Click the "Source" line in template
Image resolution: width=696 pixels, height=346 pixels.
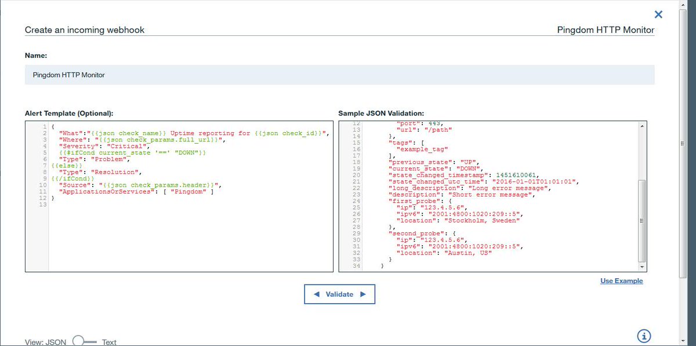point(141,185)
